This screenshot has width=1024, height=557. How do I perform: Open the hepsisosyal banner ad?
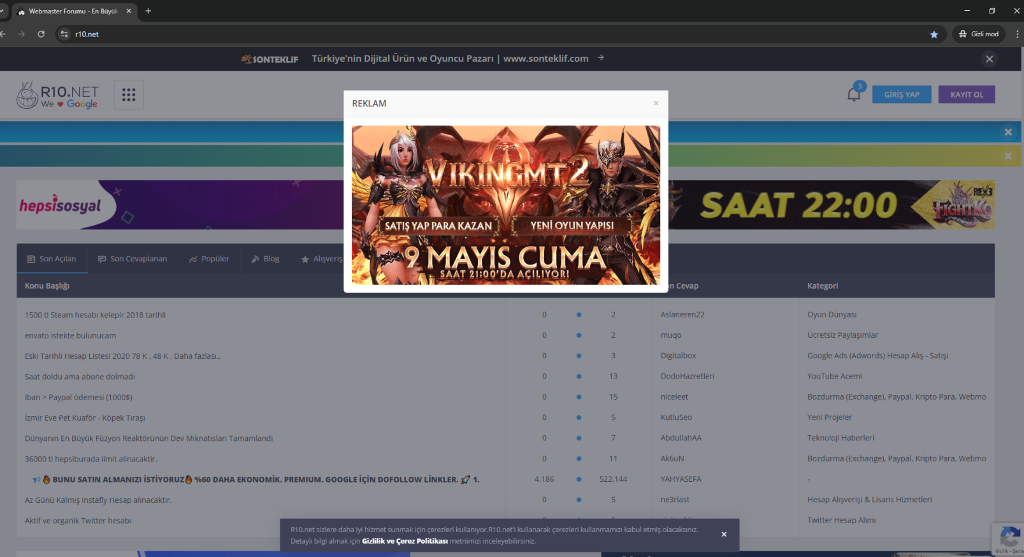[180, 205]
